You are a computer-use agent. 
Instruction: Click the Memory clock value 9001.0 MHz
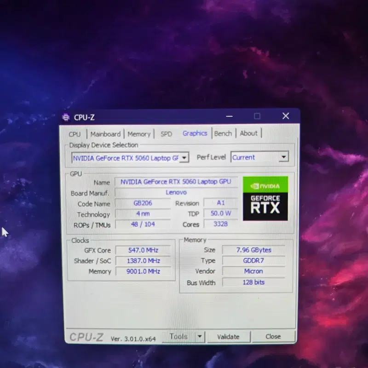(143, 271)
